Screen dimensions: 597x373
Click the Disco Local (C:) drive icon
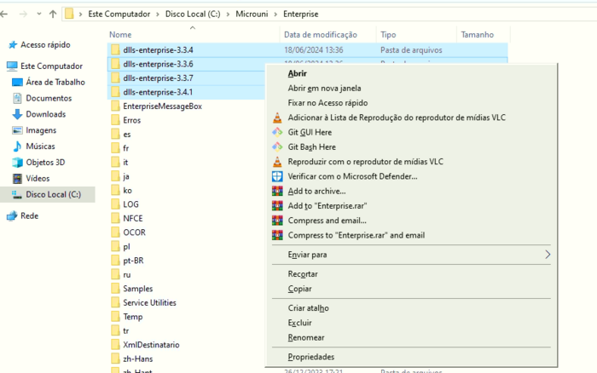click(16, 195)
